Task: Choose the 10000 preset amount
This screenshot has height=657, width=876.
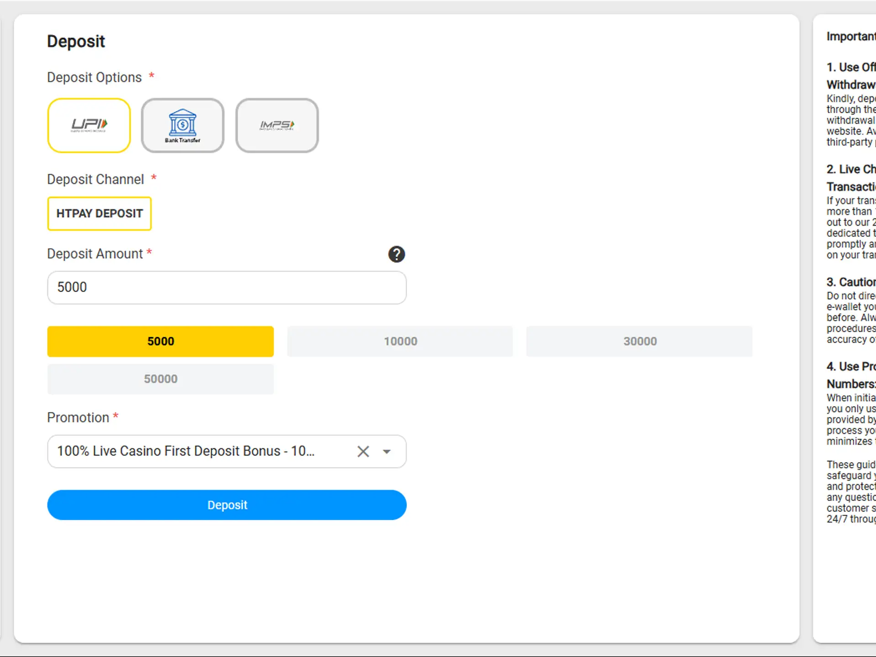Action: pos(400,341)
